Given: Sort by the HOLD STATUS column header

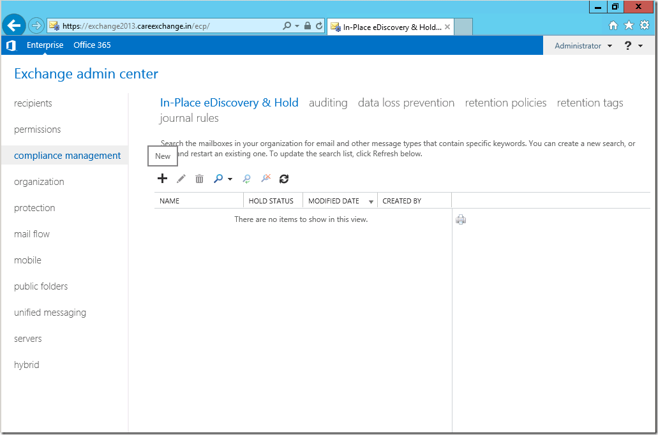Looking at the screenshot, I should click(x=273, y=201).
